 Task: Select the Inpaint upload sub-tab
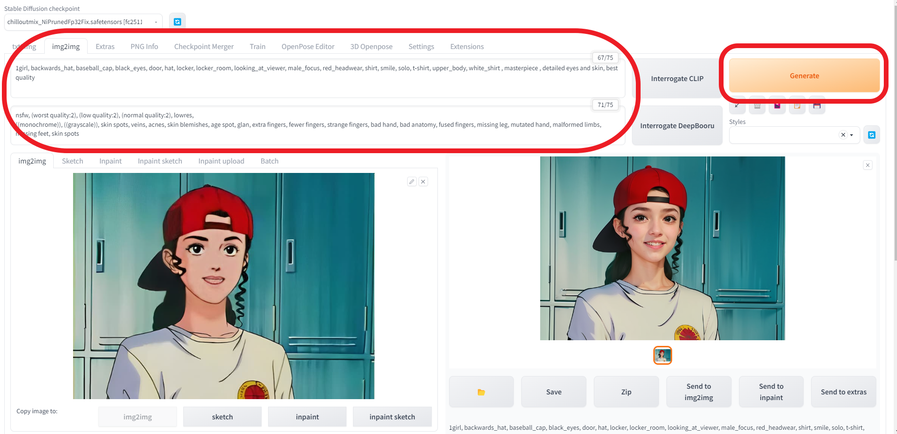click(221, 161)
